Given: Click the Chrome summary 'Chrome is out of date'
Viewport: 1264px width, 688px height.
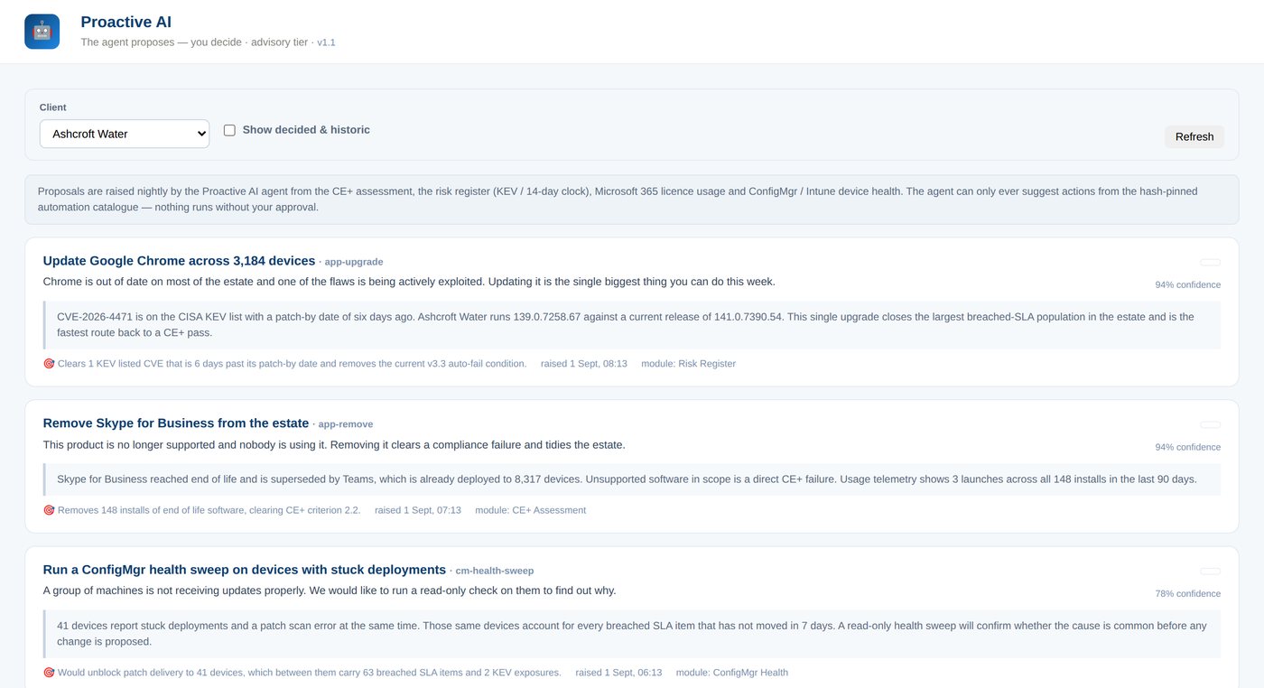Looking at the screenshot, I should point(409,282).
